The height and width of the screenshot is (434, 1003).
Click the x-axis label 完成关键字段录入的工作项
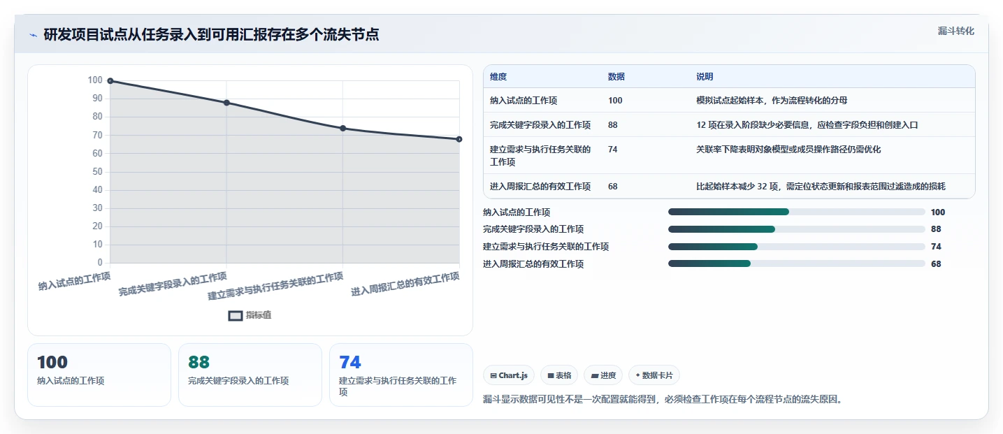[173, 284]
